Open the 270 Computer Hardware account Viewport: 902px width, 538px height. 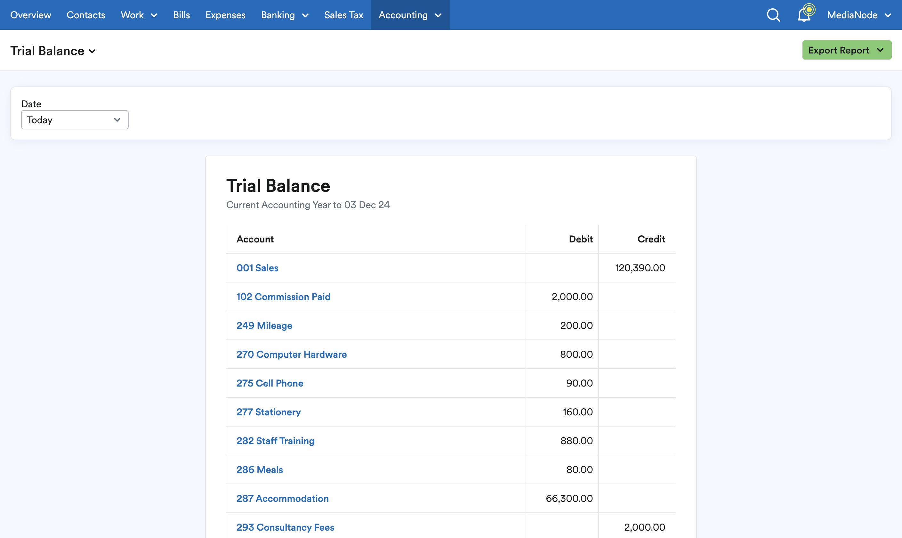(x=292, y=354)
